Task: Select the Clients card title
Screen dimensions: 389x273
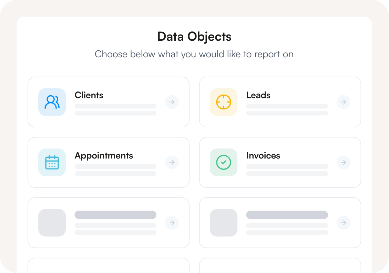Action: pyautogui.click(x=89, y=95)
